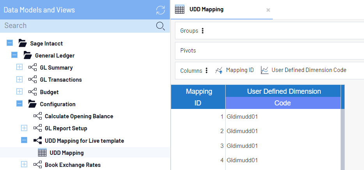Viewport: 364px width, 170px height.
Task: Open the Columns options menu dots
Action: (207, 70)
